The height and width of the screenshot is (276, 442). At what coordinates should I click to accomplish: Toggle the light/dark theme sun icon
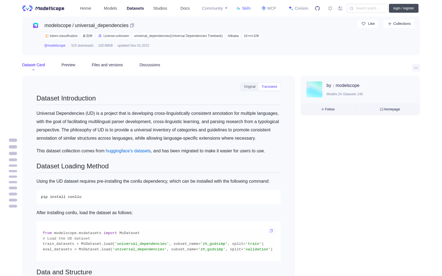tap(330, 8)
